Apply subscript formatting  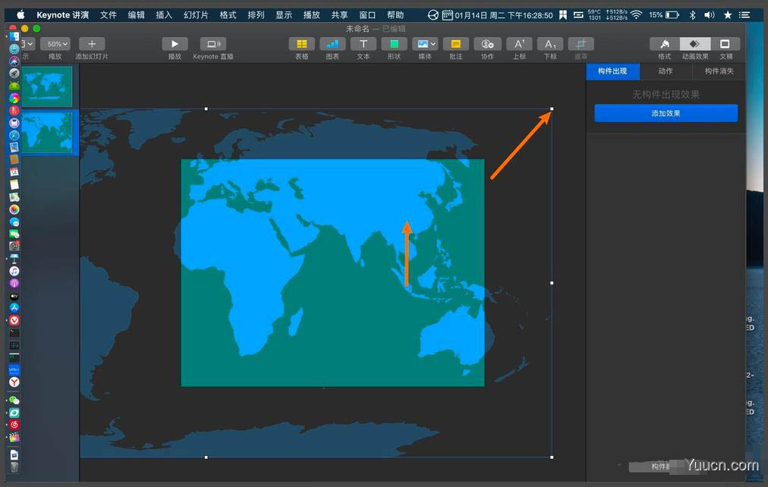pyautogui.click(x=550, y=44)
